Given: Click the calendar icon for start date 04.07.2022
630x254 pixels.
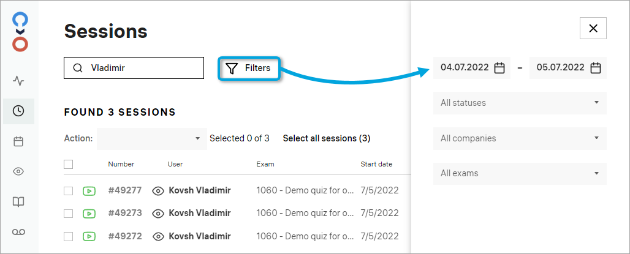Looking at the screenshot, I should tap(499, 68).
